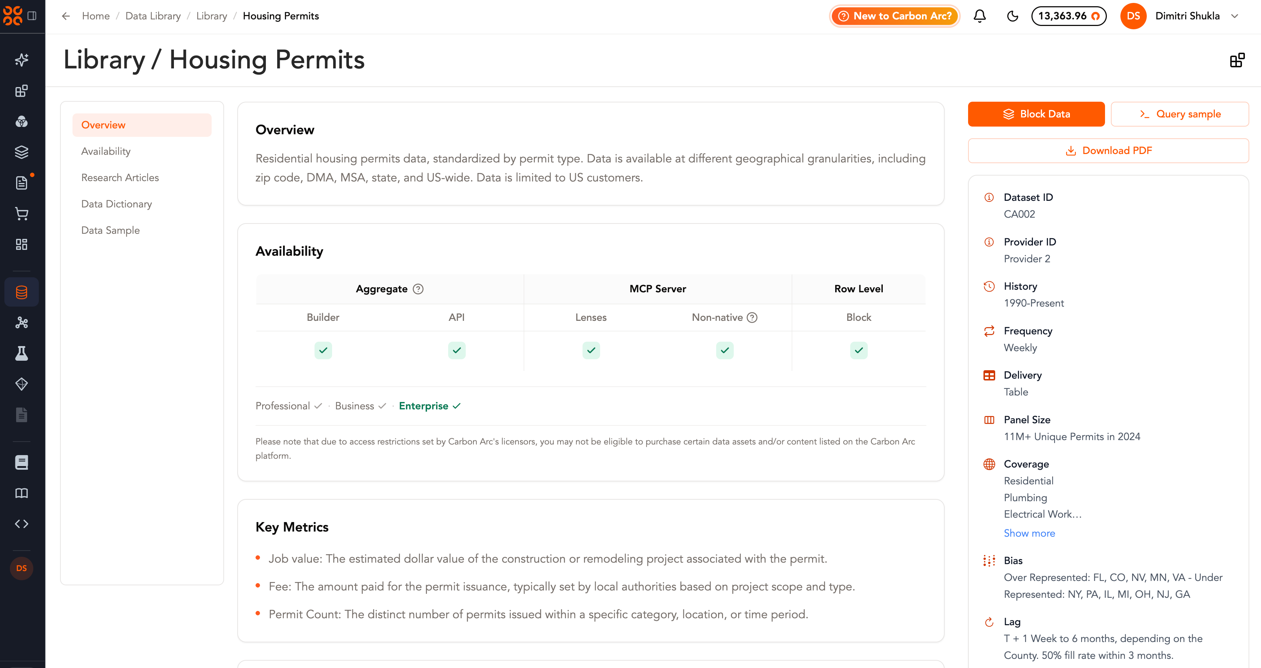1261x668 pixels.
Task: Select the highlighted database icon in sidebar
Action: tap(22, 292)
